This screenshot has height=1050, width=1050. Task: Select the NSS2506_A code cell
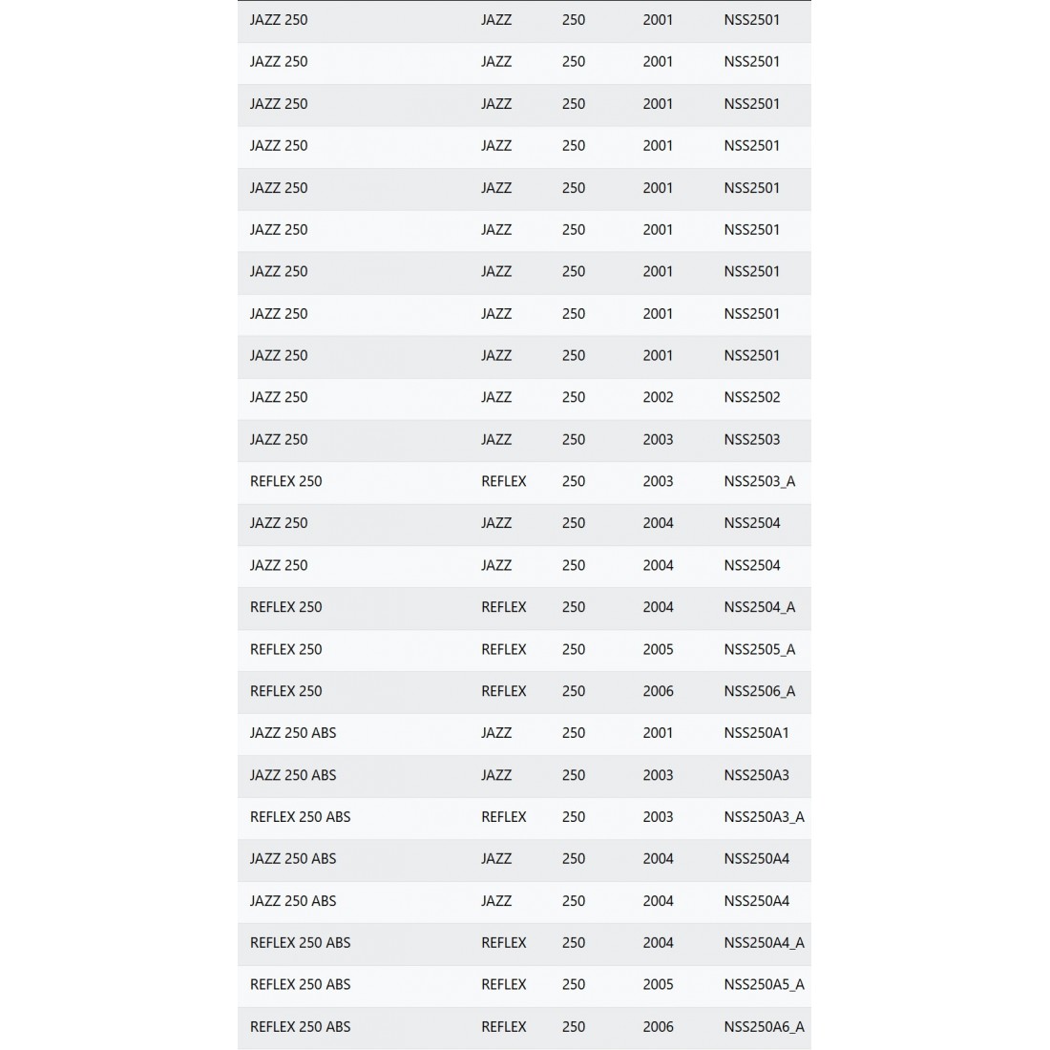(x=759, y=691)
